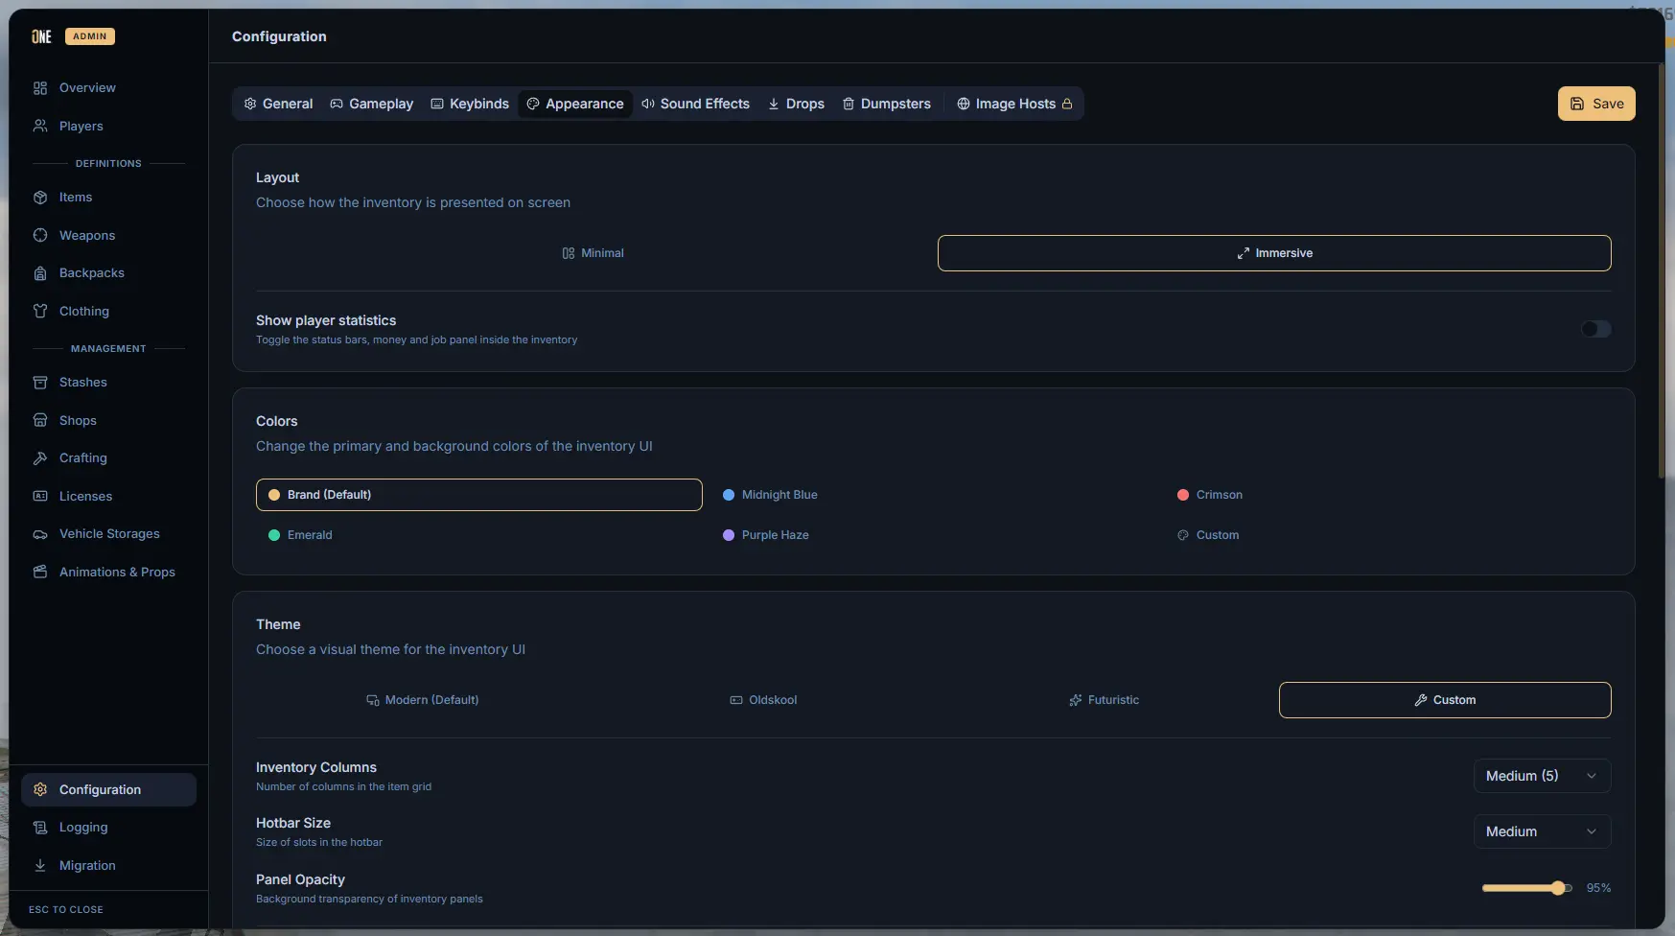Click the Overview sidebar icon
This screenshot has height=936, width=1675.
[x=40, y=88]
